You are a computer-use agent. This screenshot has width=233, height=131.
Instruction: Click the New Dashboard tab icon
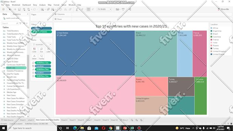(136, 120)
